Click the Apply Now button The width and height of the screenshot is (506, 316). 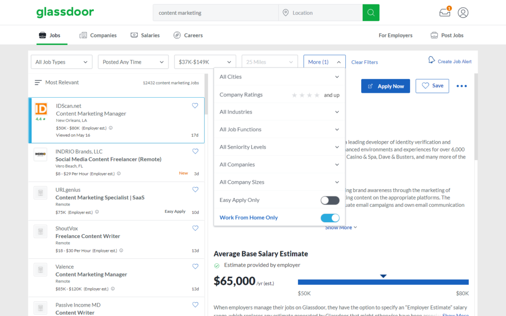click(385, 86)
